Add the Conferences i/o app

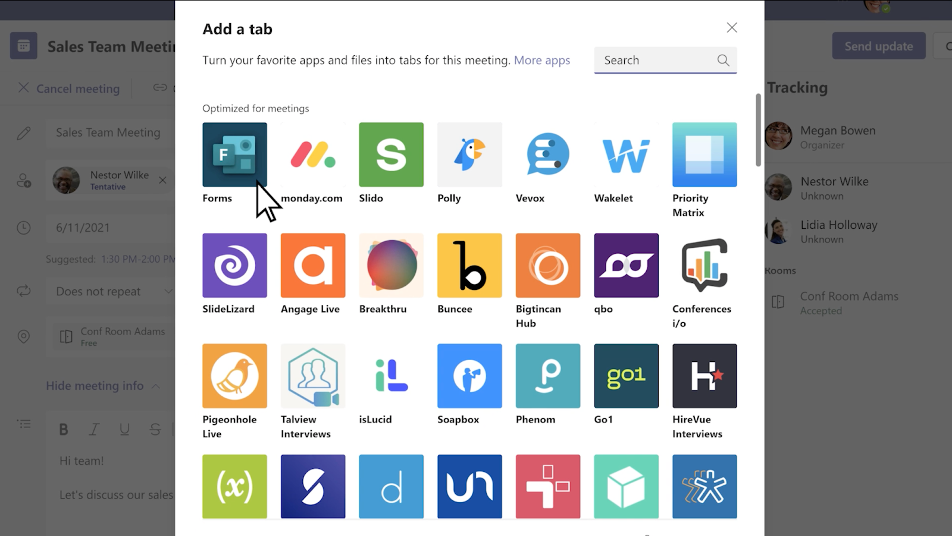[704, 265]
